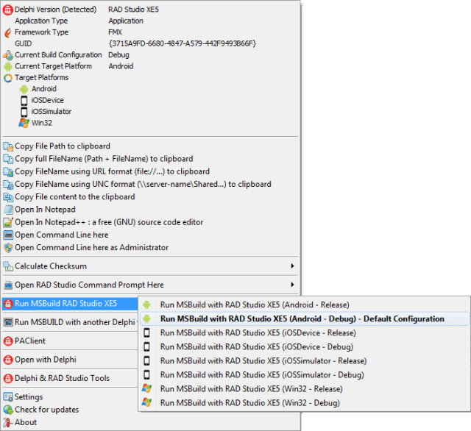471x431 pixels.
Task: Click the Windows flag icon beside Win32 - Debug
Action: [146, 403]
